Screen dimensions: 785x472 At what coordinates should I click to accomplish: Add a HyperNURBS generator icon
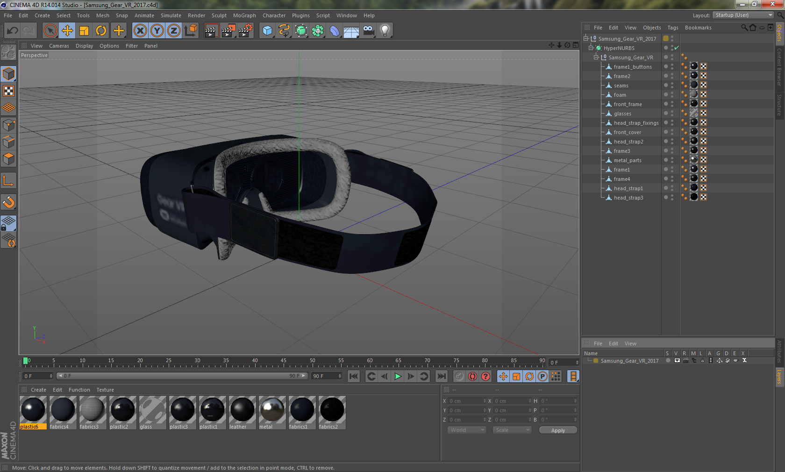tap(301, 31)
